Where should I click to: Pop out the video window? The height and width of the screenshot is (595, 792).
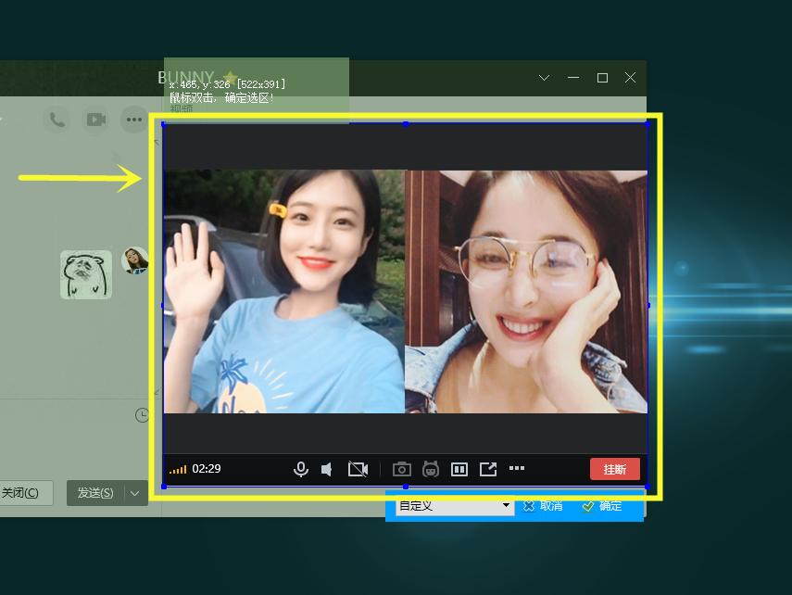pyautogui.click(x=488, y=470)
